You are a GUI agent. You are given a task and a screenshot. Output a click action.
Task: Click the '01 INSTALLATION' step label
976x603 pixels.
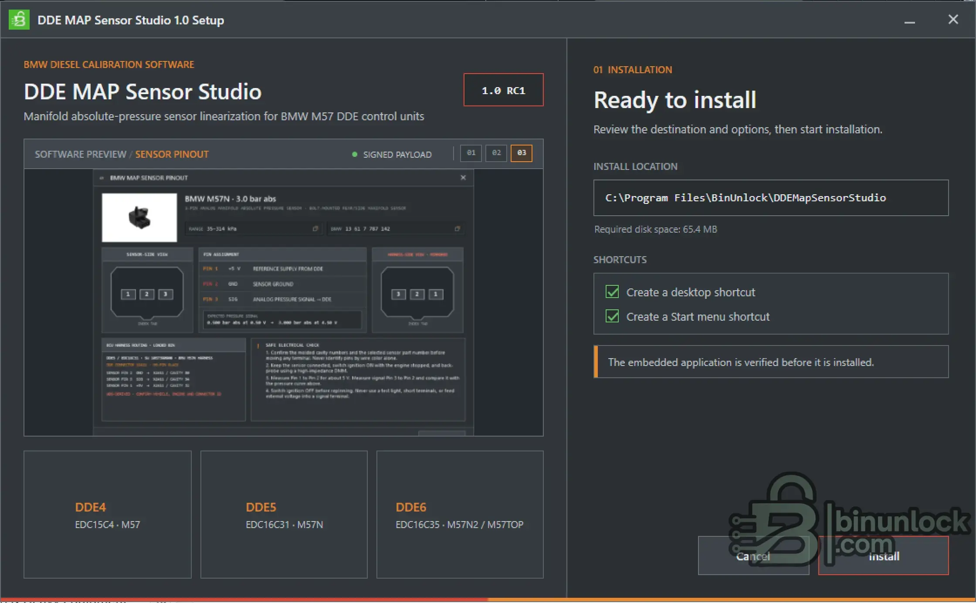click(633, 70)
